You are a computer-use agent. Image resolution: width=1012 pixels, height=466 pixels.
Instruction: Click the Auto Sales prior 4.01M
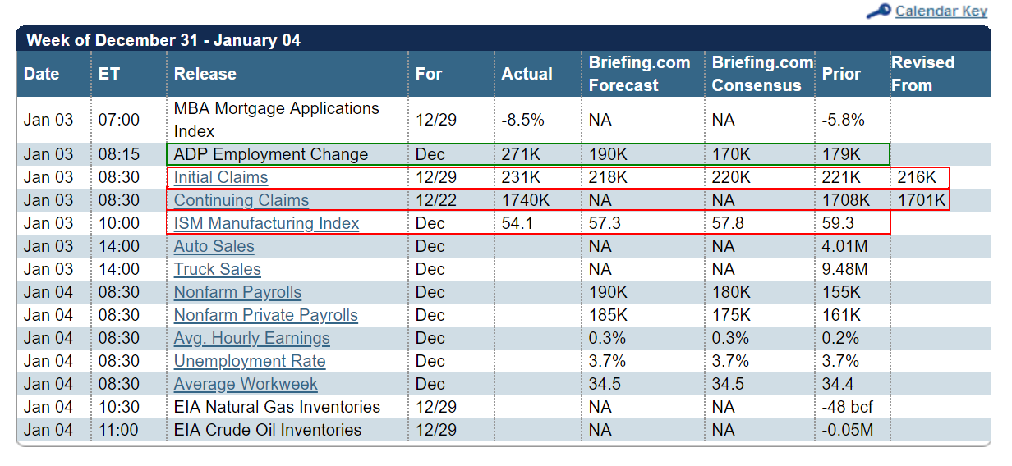(x=845, y=246)
